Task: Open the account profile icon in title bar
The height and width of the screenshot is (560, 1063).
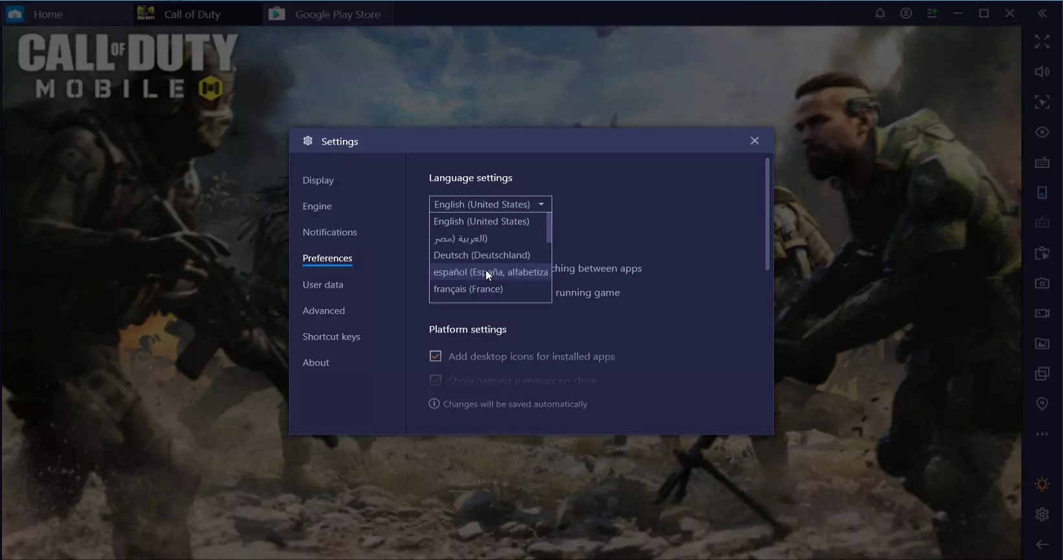Action: pos(905,14)
